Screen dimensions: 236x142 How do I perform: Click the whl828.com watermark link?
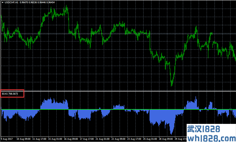212,138
